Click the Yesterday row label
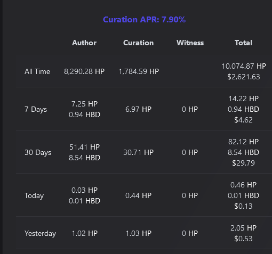The height and width of the screenshot is (254, 272). 40,233
